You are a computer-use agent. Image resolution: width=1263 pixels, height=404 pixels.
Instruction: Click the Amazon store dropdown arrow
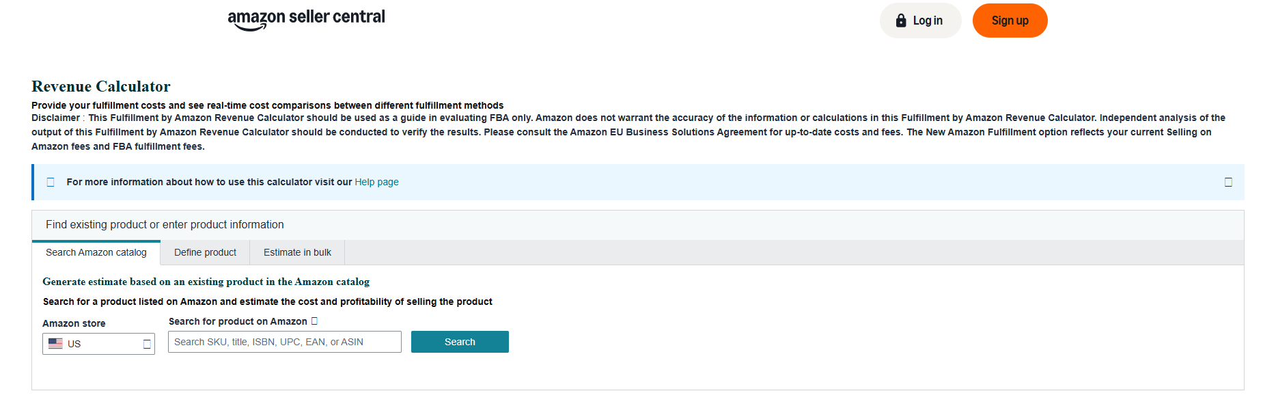[x=145, y=344]
